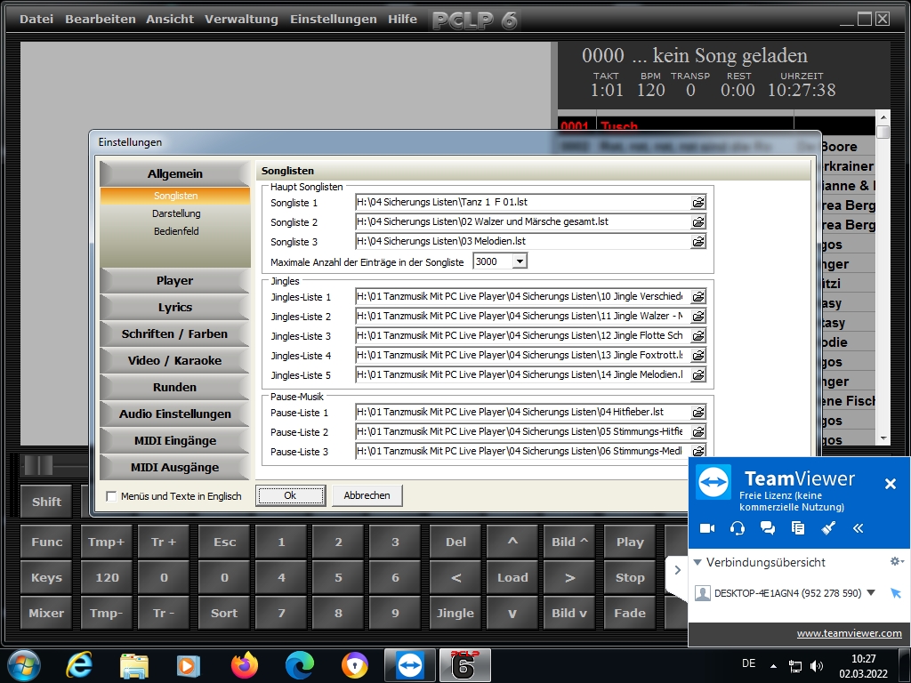This screenshot has height=683, width=911.
Task: Collapse the Verbindungsübersicht section
Action: [x=697, y=562]
